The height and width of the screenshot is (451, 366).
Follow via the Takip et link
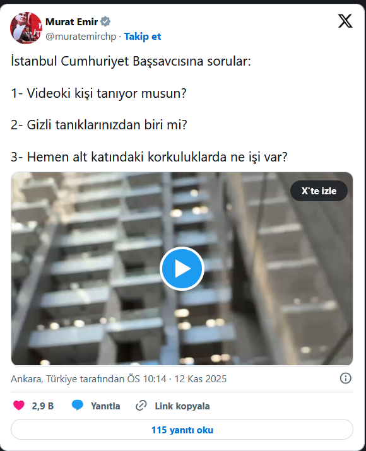[143, 37]
